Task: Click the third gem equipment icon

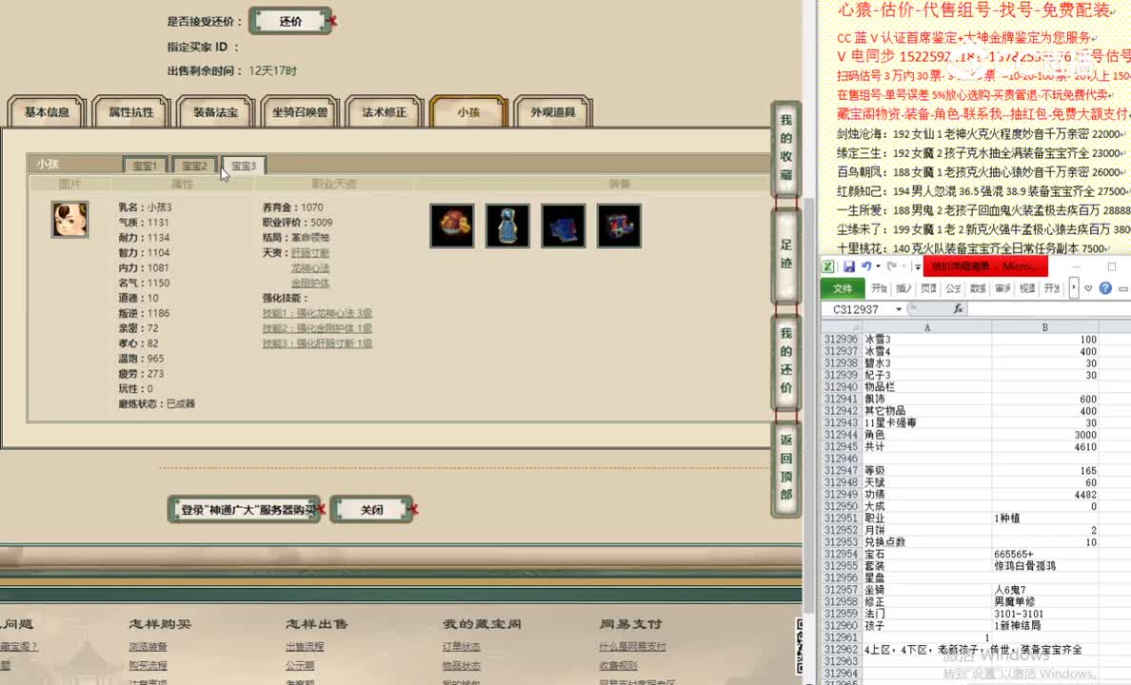Action: point(563,225)
